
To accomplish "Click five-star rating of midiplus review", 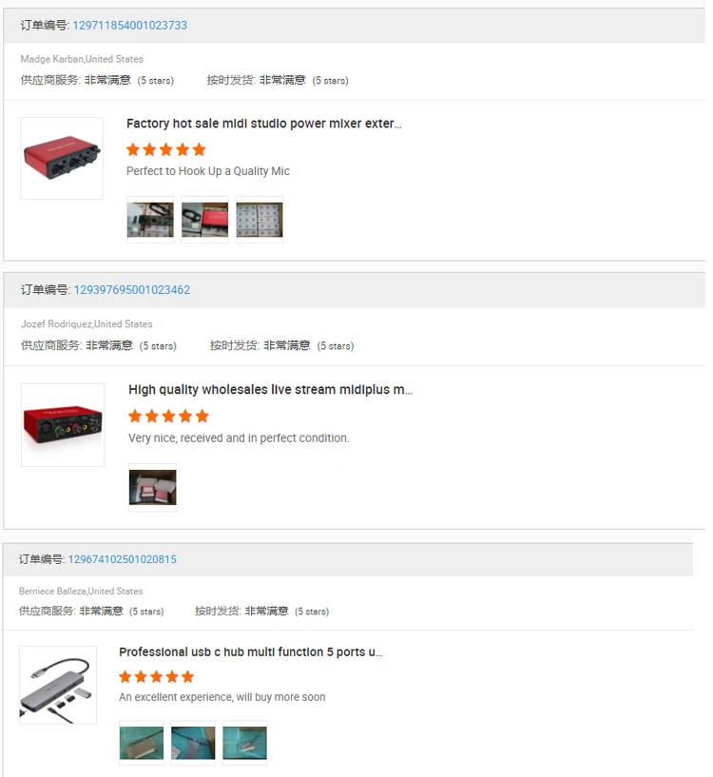I will pyautogui.click(x=168, y=417).
